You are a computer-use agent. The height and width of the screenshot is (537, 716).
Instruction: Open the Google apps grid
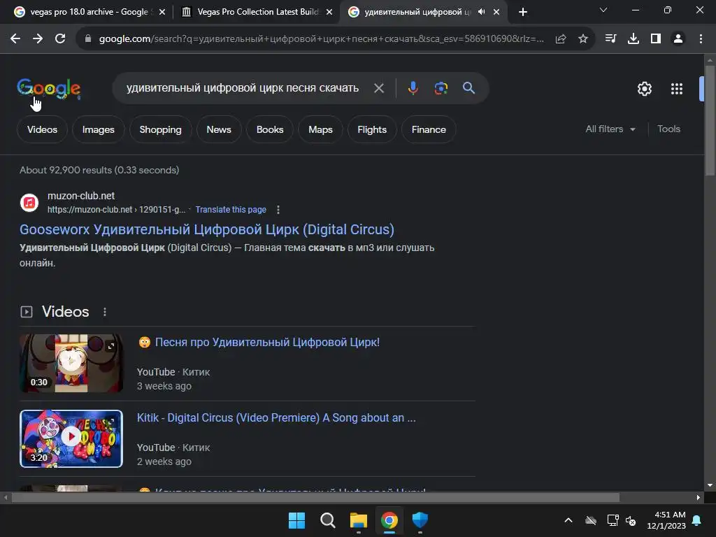click(x=677, y=89)
